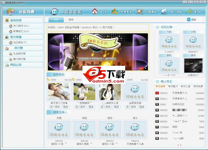The width and height of the screenshot is (208, 150).
Task: Click the home house icon in top toolbar
Action: point(95,11)
